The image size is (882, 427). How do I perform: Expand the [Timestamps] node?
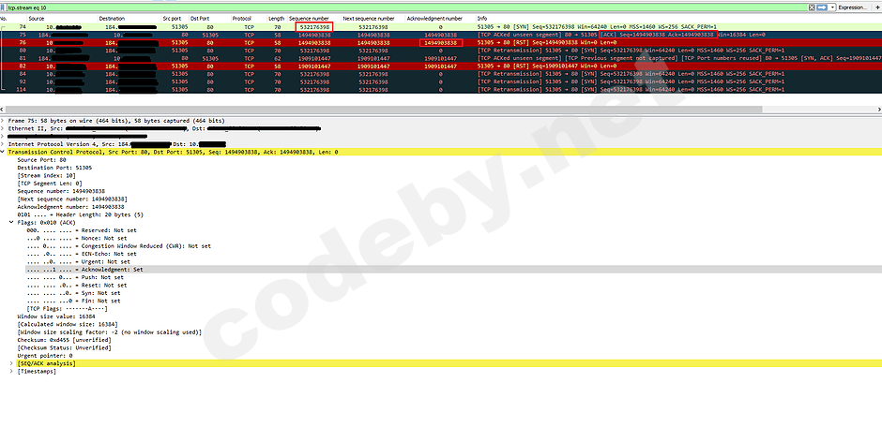pyautogui.click(x=12, y=372)
